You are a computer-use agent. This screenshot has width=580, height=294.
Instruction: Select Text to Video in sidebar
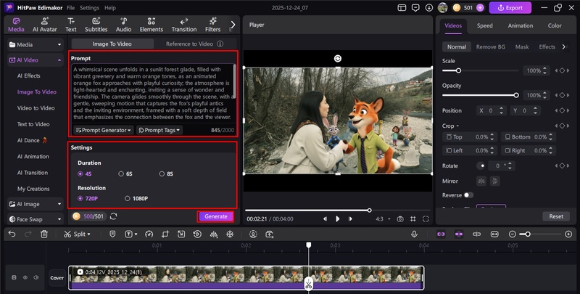click(x=33, y=124)
